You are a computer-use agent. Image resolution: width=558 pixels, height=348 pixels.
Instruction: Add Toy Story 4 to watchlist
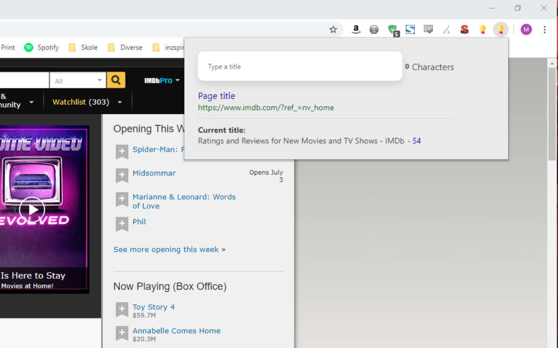coord(122,309)
